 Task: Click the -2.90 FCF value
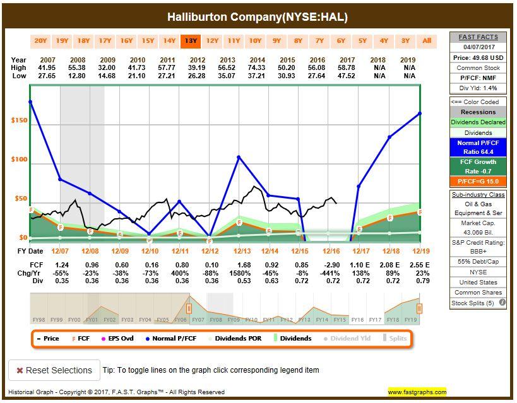[x=331, y=265]
